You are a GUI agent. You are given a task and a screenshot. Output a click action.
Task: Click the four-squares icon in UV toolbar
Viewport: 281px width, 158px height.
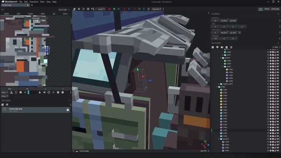[16, 93]
